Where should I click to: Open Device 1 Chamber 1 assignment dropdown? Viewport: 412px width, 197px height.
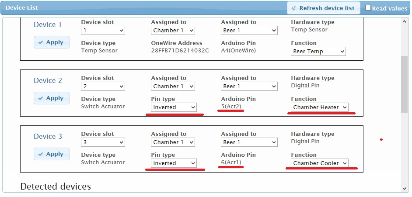point(173,31)
